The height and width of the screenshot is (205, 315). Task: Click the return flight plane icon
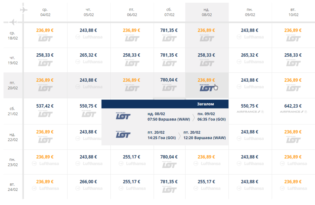13,22
